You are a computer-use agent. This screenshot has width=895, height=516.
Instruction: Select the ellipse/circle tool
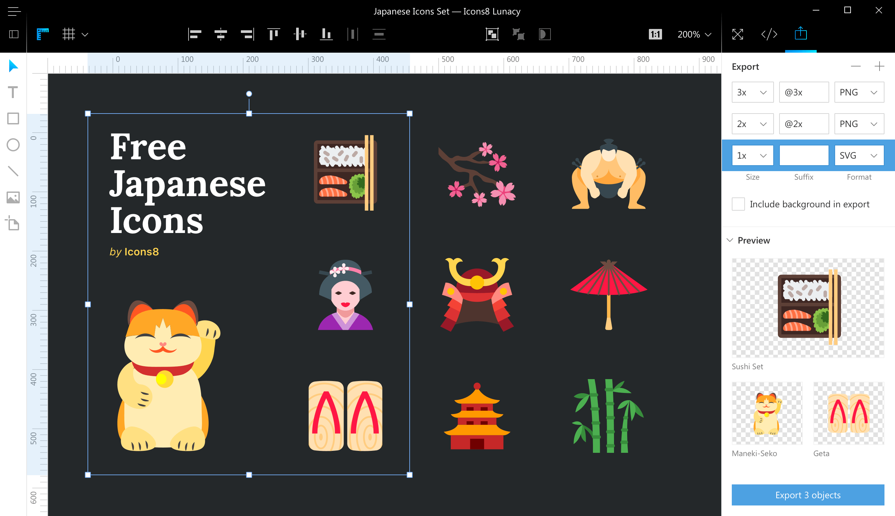13,144
